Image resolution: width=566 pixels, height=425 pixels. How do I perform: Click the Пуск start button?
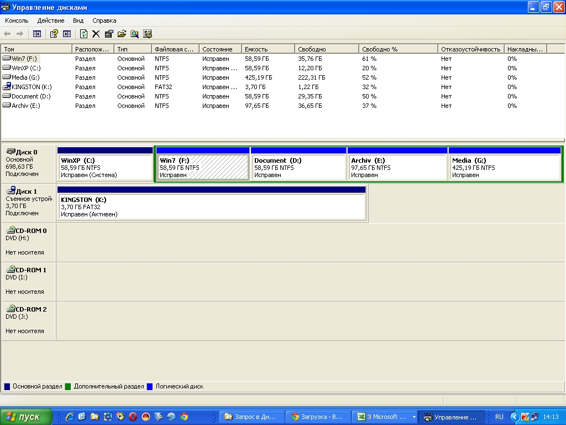tap(26, 417)
